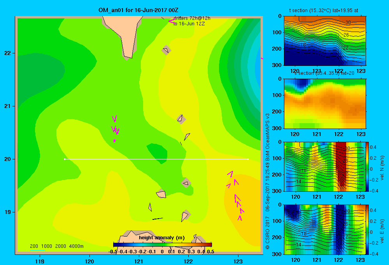Click latitude label 20 on main map axis
Viewport: 389px width, 265px height.
click(8, 159)
